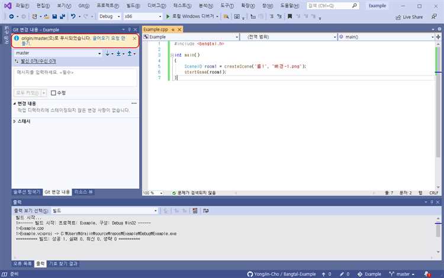Click the Save (floppy disk) toolbar icon
444x278 pixels.
click(54, 17)
